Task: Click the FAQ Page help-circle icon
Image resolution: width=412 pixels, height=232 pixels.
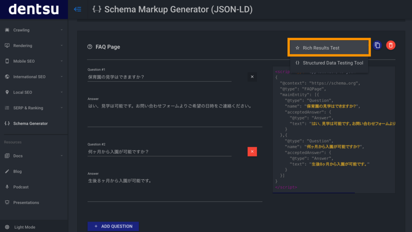Action: point(90,47)
